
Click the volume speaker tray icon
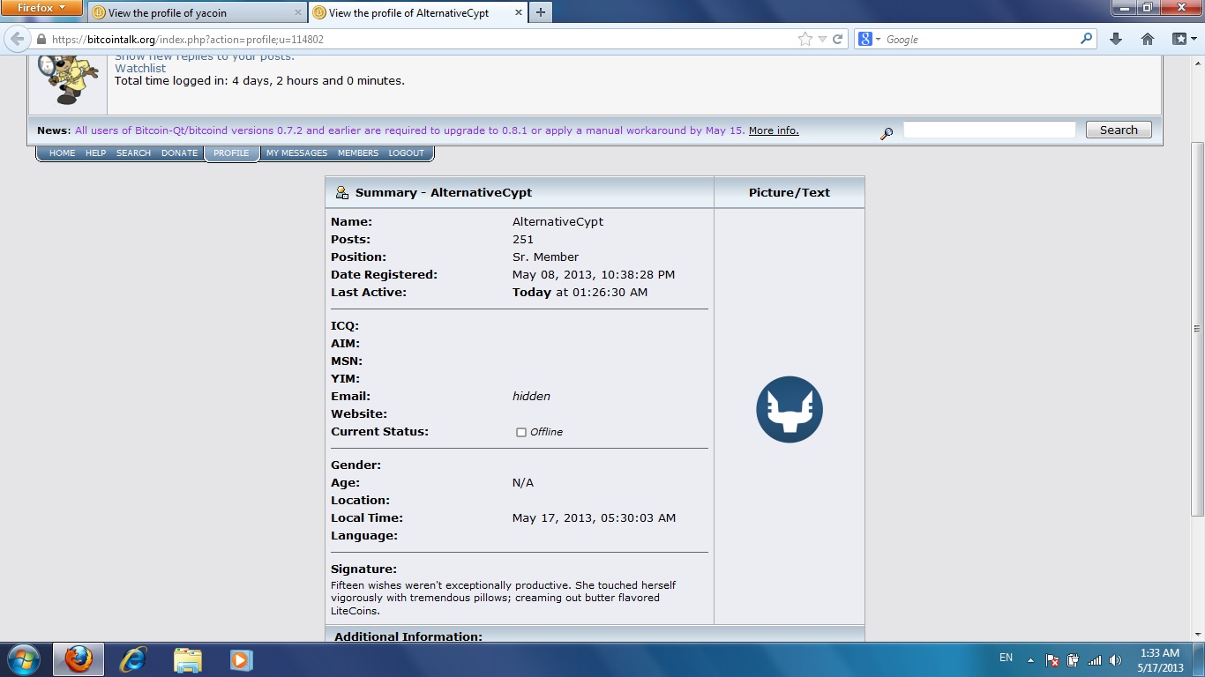point(1116,659)
